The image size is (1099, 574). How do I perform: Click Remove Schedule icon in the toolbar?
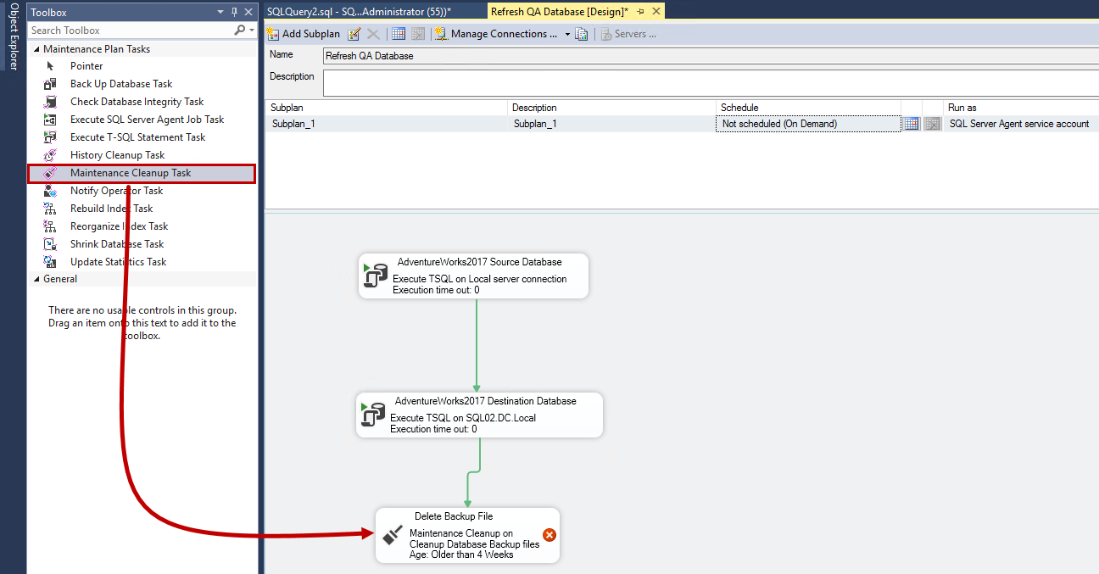[x=418, y=34]
